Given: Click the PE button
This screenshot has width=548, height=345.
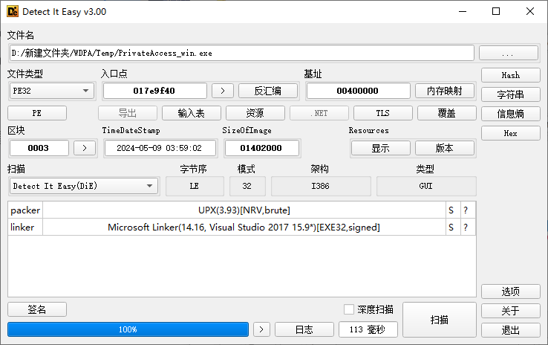Looking at the screenshot, I should click(x=37, y=113).
